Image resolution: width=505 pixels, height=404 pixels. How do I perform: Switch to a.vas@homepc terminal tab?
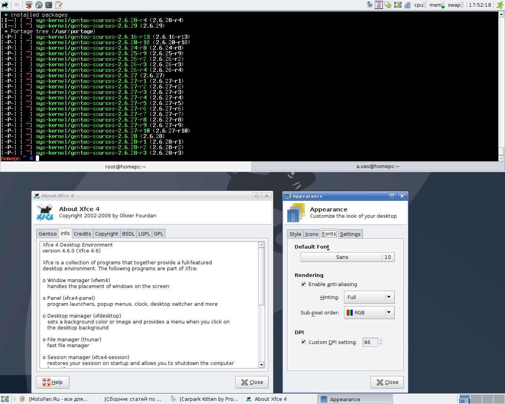(x=378, y=166)
